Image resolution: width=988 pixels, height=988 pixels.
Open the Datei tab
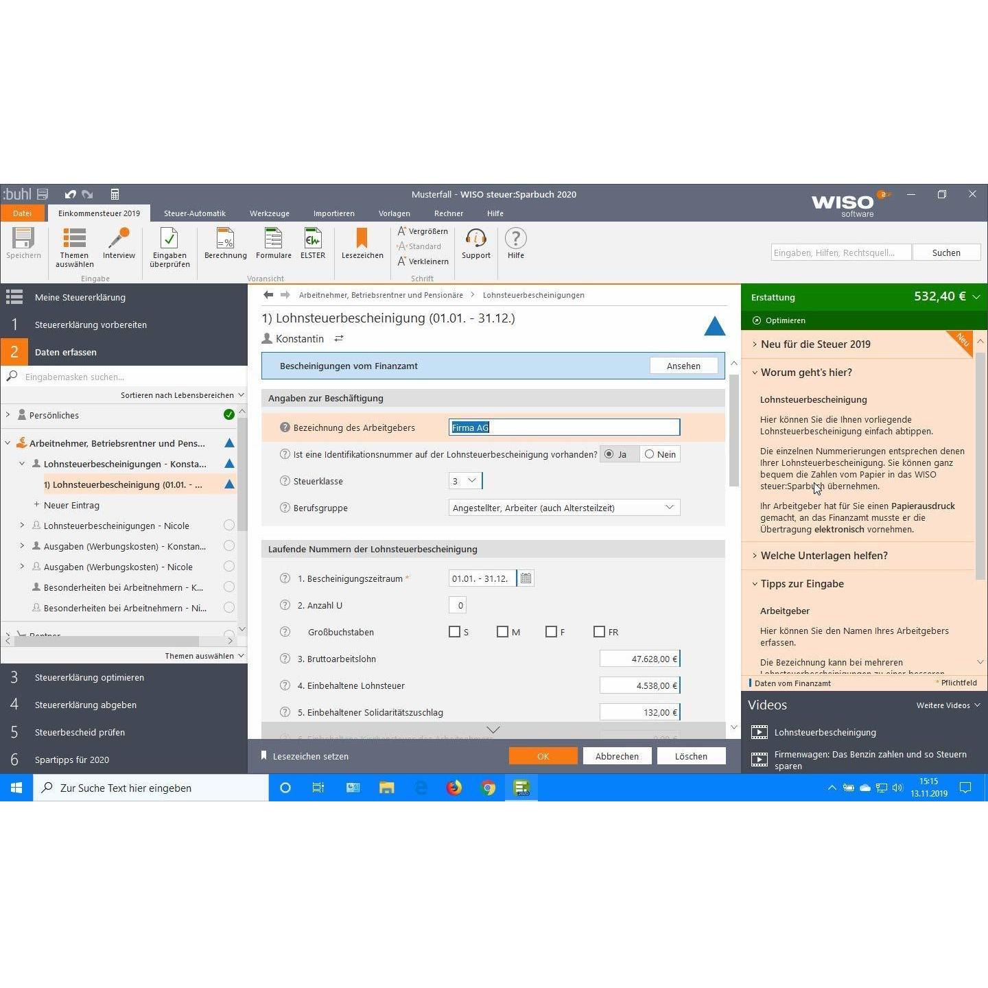click(x=23, y=213)
